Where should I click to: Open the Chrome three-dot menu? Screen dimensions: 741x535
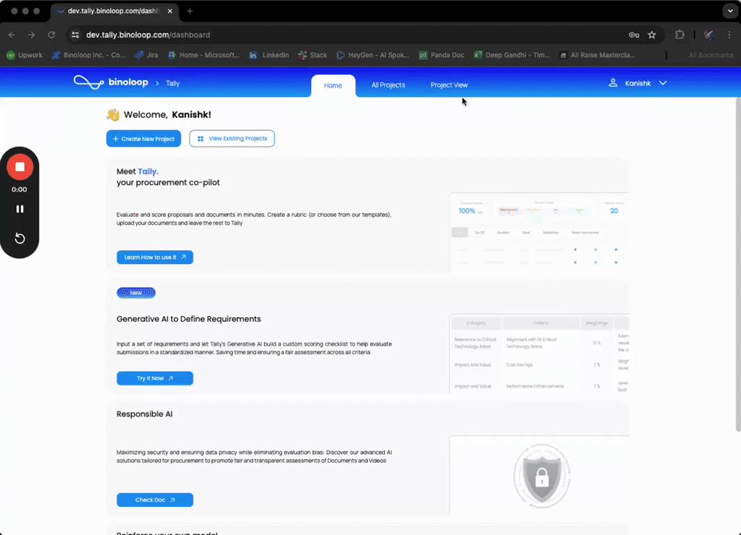click(729, 35)
